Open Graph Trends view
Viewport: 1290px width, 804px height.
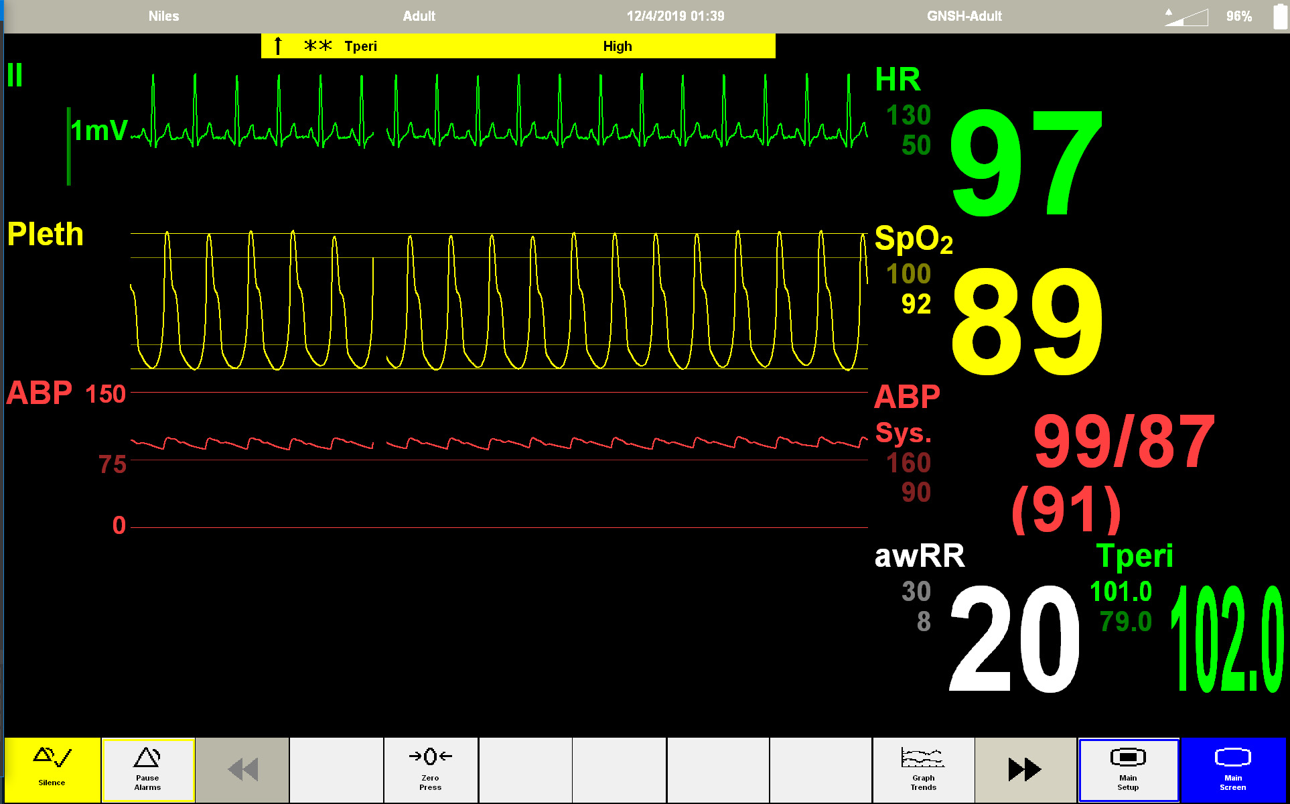[923, 769]
